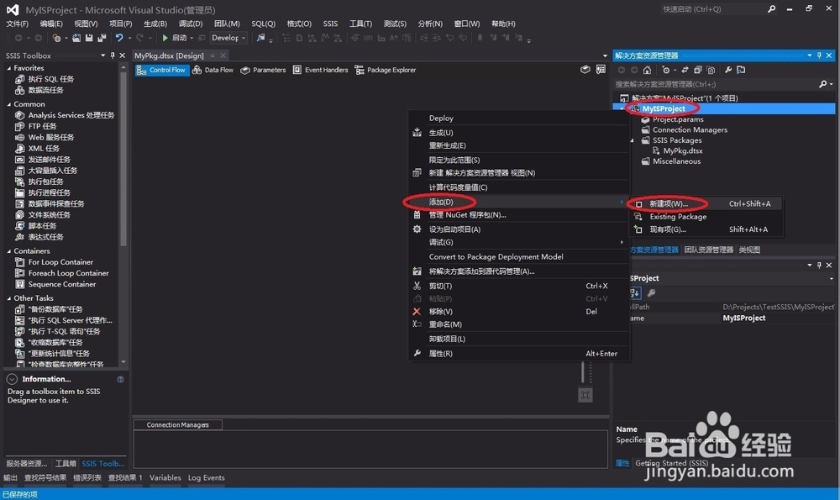Click the Pending Changes Filter icon in Solution Explorer
The image size is (840, 500).
[665, 70]
